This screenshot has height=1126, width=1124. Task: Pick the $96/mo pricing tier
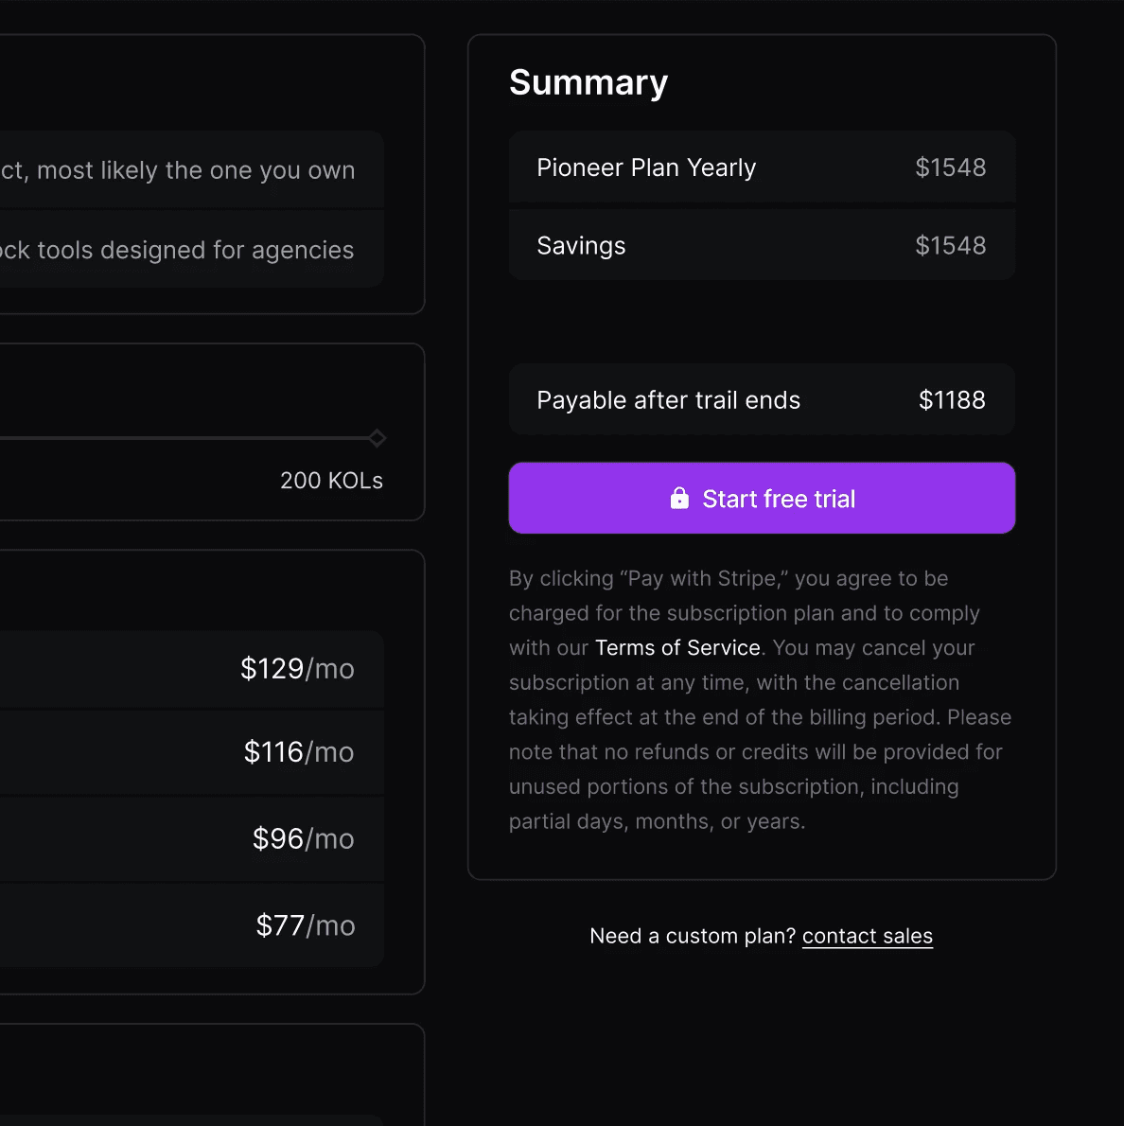[192, 838]
